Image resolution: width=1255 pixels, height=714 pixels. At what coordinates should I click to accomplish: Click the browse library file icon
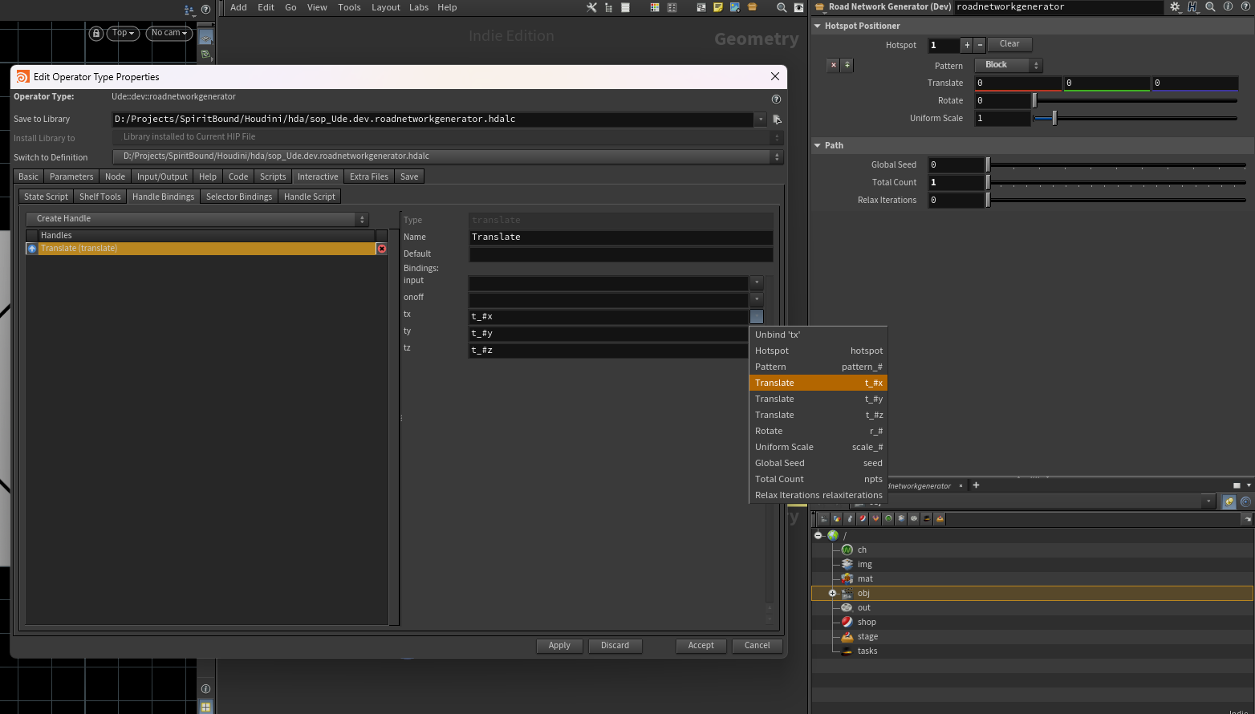pyautogui.click(x=777, y=120)
